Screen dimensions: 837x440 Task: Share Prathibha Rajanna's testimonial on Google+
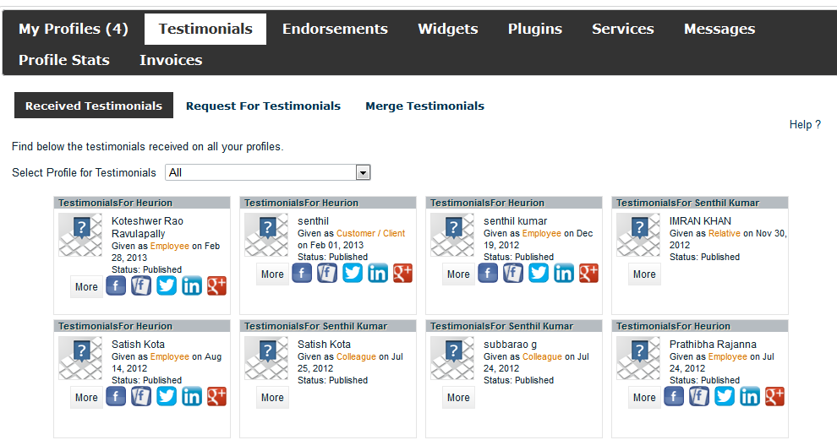(x=774, y=396)
